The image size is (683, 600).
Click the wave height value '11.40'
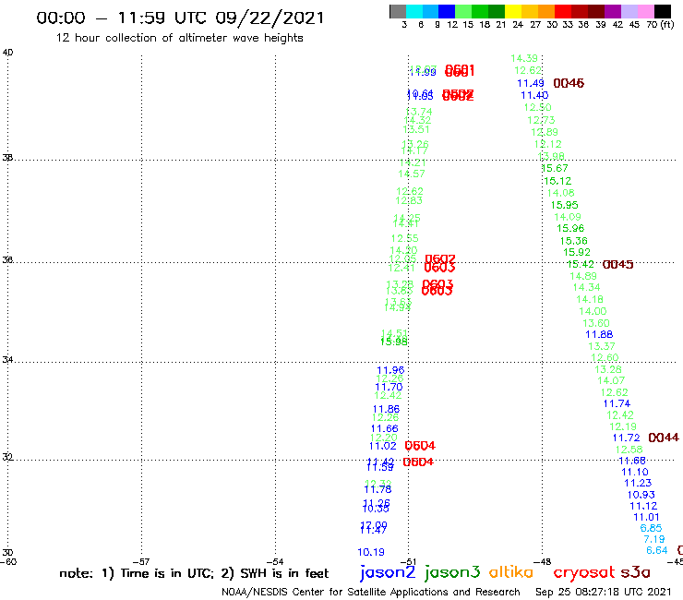tap(534, 95)
